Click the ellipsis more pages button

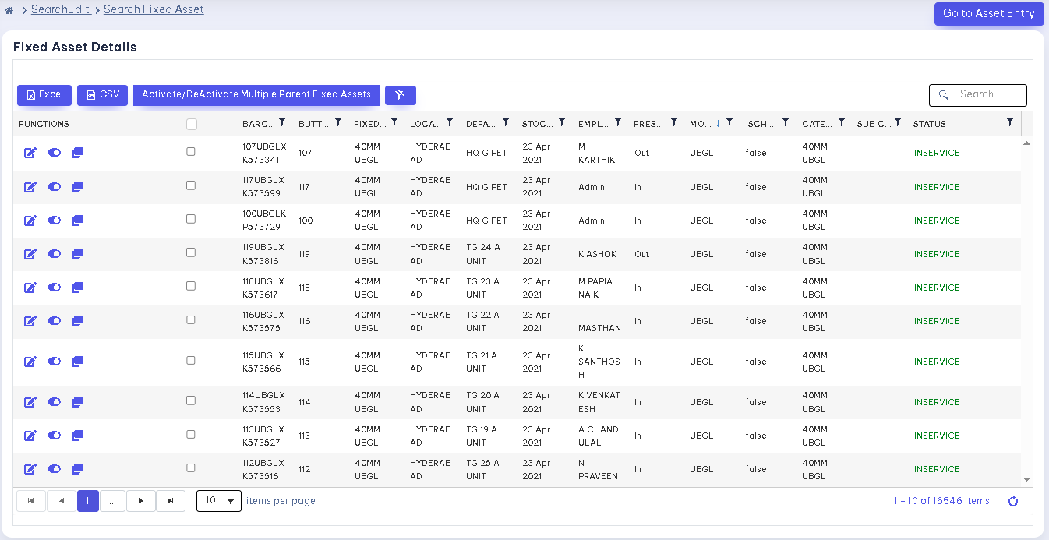pos(112,501)
